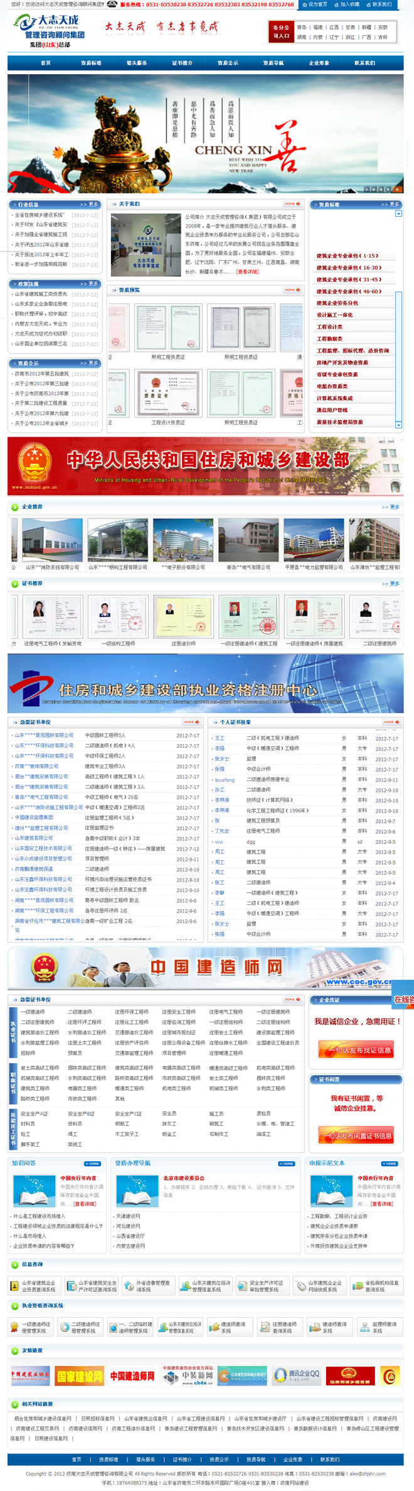Click 山东省建筑业企业资质查询系统 icon
This screenshot has height=1491, width=414.
[x=14, y=1286]
